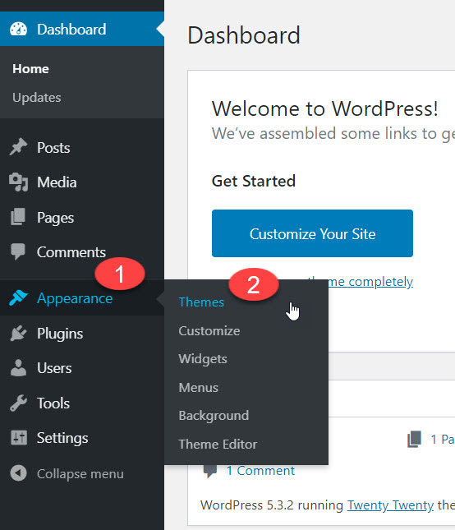Open Widgets submenu entry
Viewport: 455px width, 530px height.
tap(203, 359)
